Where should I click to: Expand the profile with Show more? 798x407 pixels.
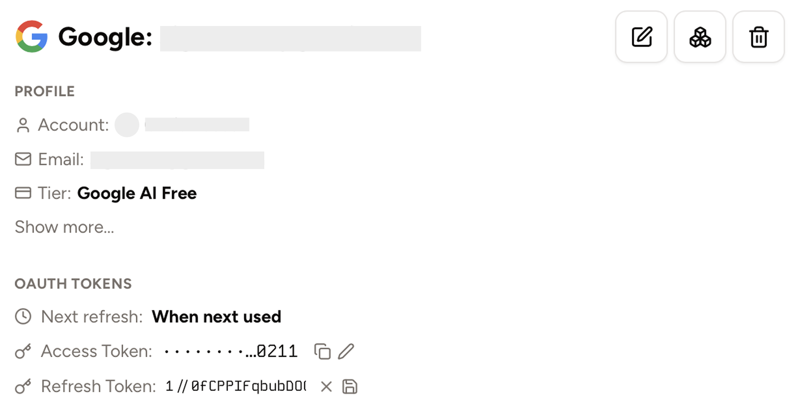coord(64,227)
